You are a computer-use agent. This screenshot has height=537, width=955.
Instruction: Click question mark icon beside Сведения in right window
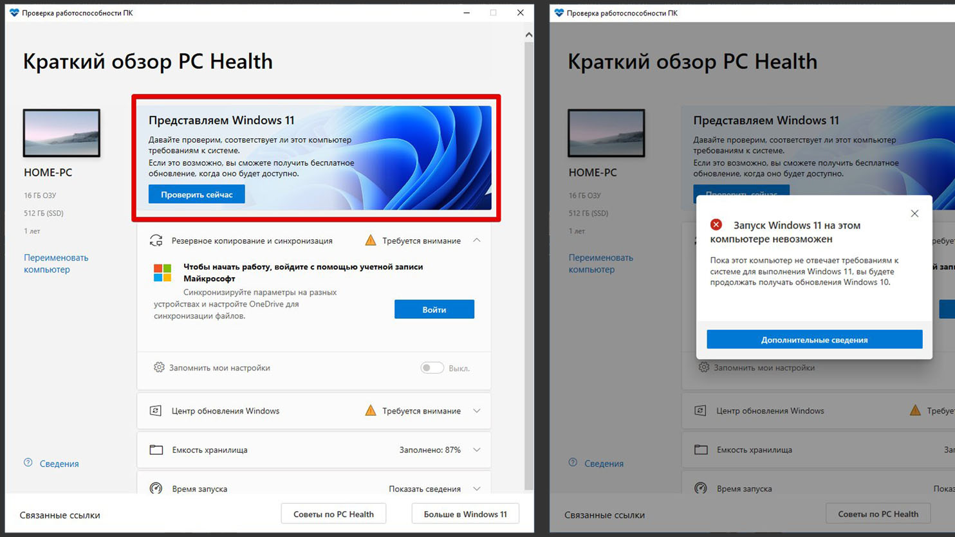click(x=573, y=462)
